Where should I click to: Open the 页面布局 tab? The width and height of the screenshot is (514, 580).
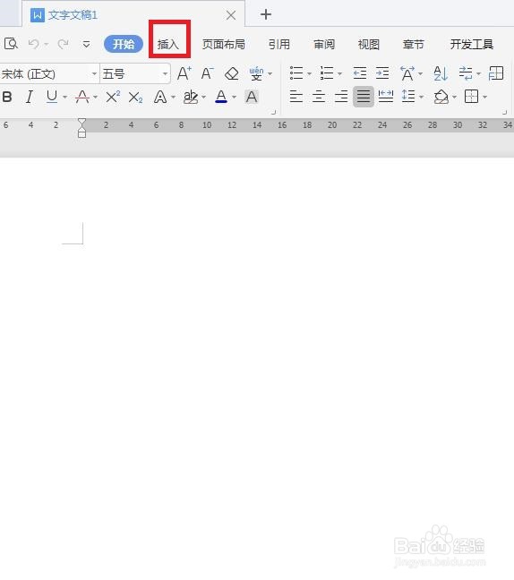click(x=224, y=44)
